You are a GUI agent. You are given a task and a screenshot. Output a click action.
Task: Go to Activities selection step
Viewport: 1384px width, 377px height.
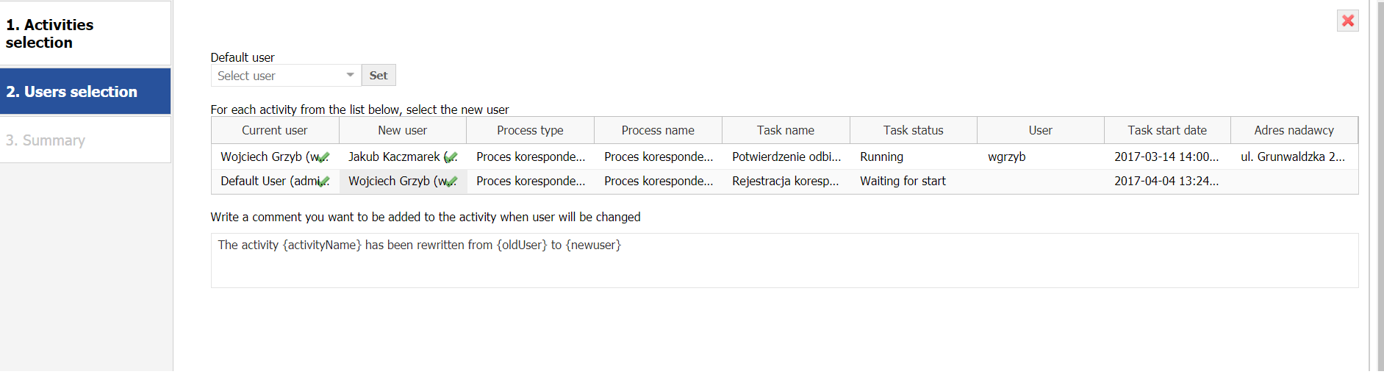point(85,34)
